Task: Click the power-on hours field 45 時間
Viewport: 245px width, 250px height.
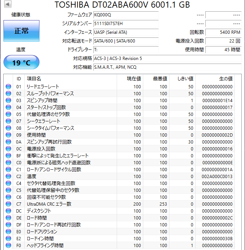Action: pos(223,50)
